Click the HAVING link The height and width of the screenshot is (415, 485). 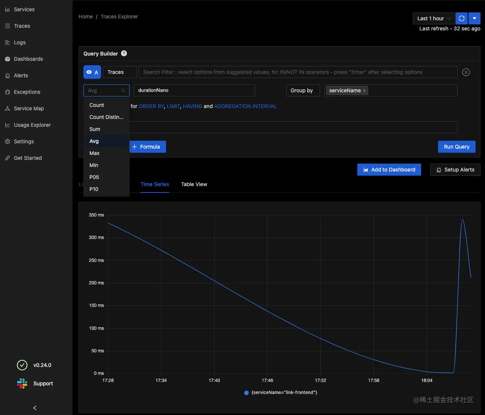point(192,106)
